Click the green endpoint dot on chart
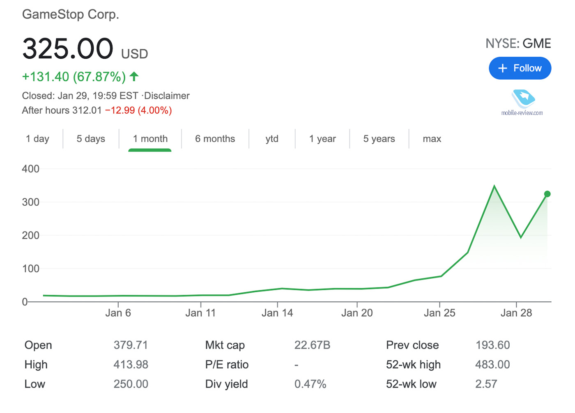 point(547,194)
